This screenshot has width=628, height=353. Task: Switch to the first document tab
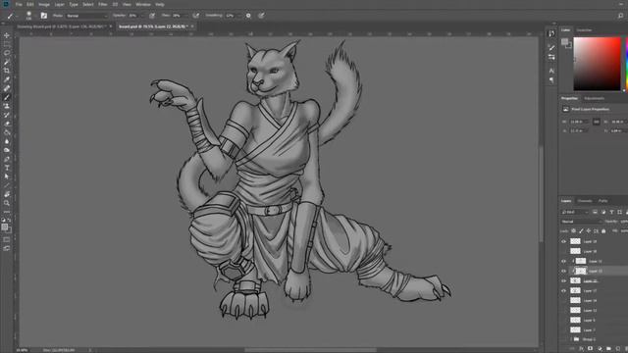point(62,26)
